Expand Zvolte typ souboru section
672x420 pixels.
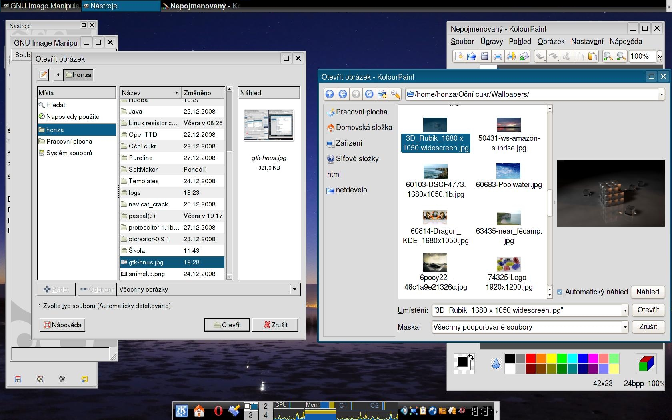point(39,306)
